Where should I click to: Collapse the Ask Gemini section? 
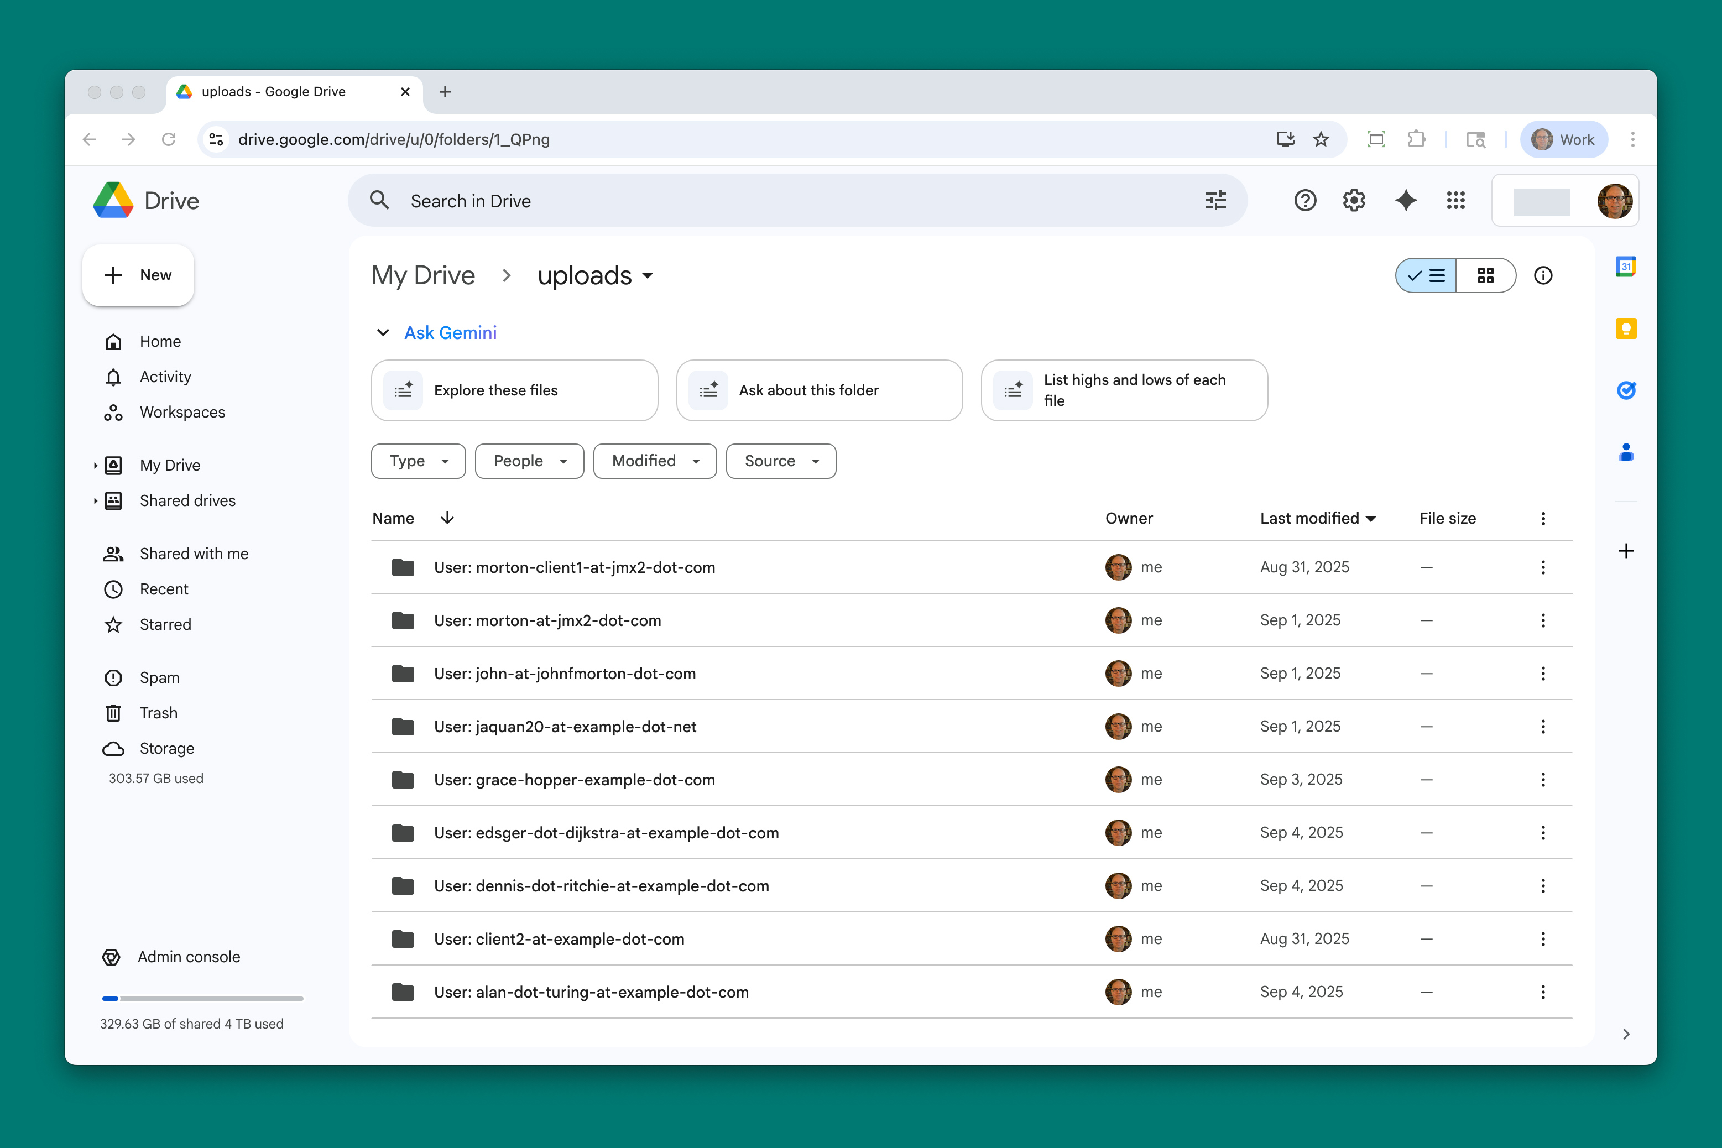click(383, 333)
